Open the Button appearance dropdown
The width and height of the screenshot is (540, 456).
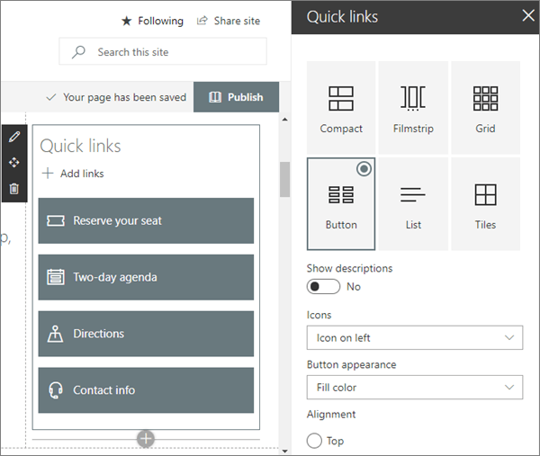(x=415, y=387)
